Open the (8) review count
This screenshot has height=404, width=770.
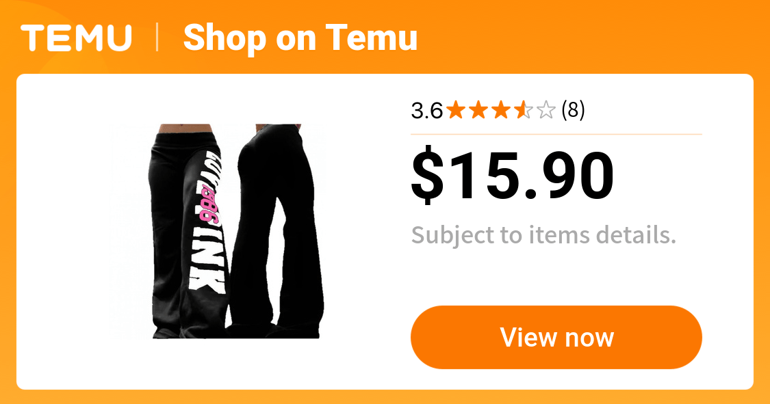tap(573, 110)
